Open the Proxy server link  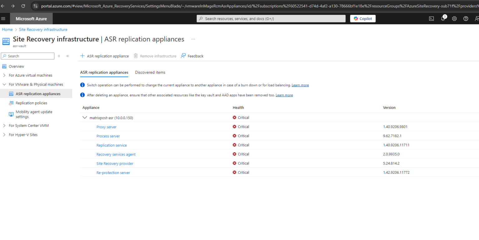[x=106, y=127]
